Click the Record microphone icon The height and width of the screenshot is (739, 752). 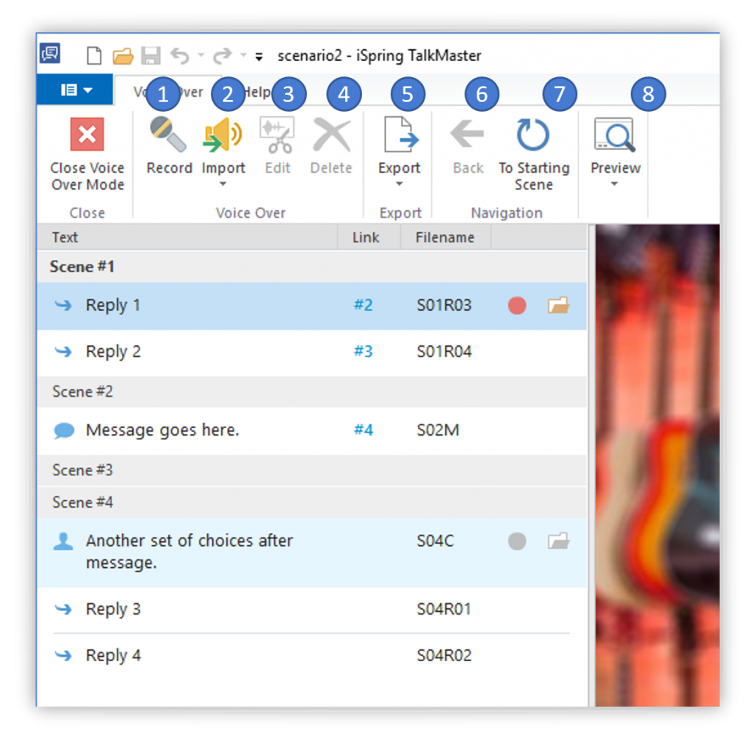click(x=168, y=135)
